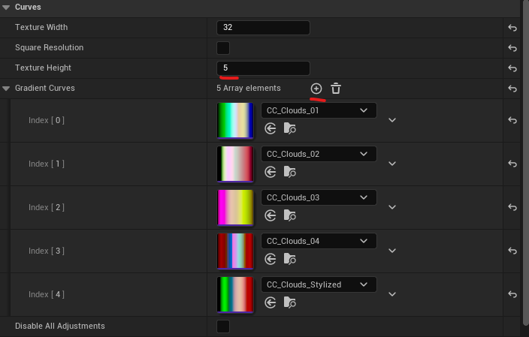Click the Index [ 4 ] row label
This screenshot has width=529, height=337.
tap(47, 294)
